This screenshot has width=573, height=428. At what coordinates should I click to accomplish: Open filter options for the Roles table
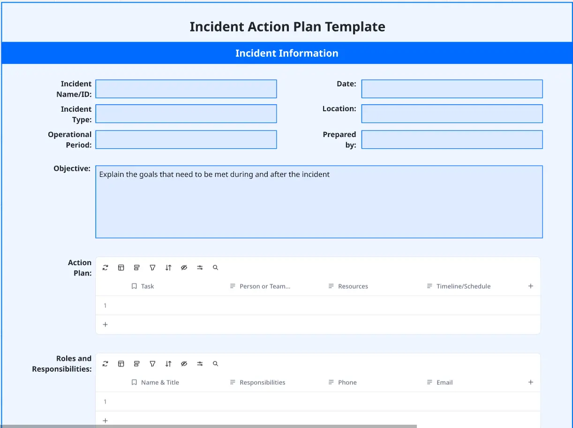tap(152, 363)
